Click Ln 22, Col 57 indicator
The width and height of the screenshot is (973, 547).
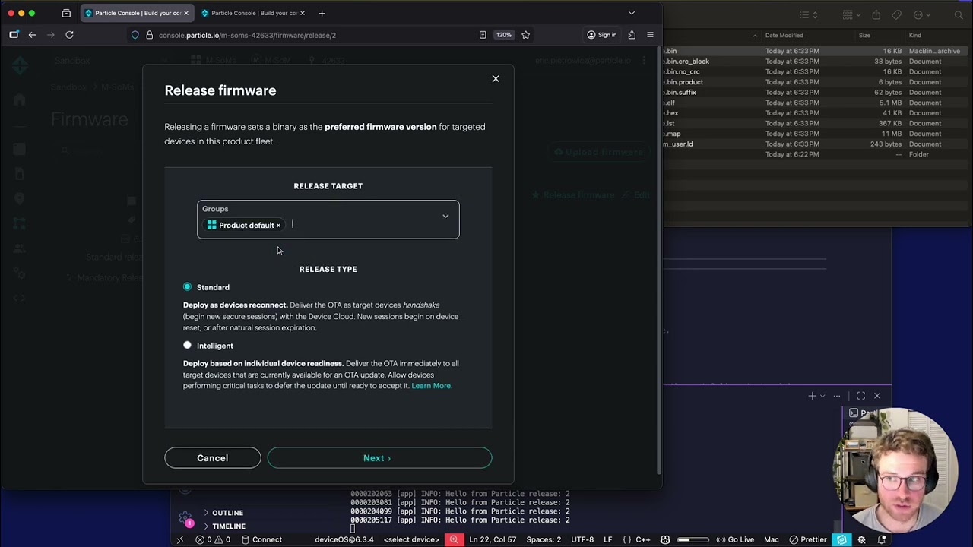(x=493, y=539)
